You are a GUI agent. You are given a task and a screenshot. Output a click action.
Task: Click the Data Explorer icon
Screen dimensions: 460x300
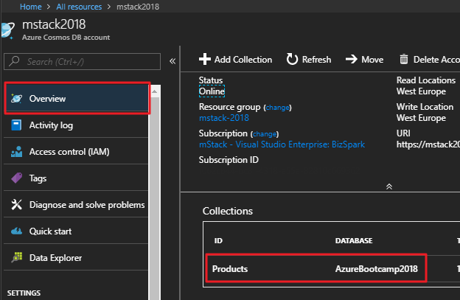tap(16, 258)
